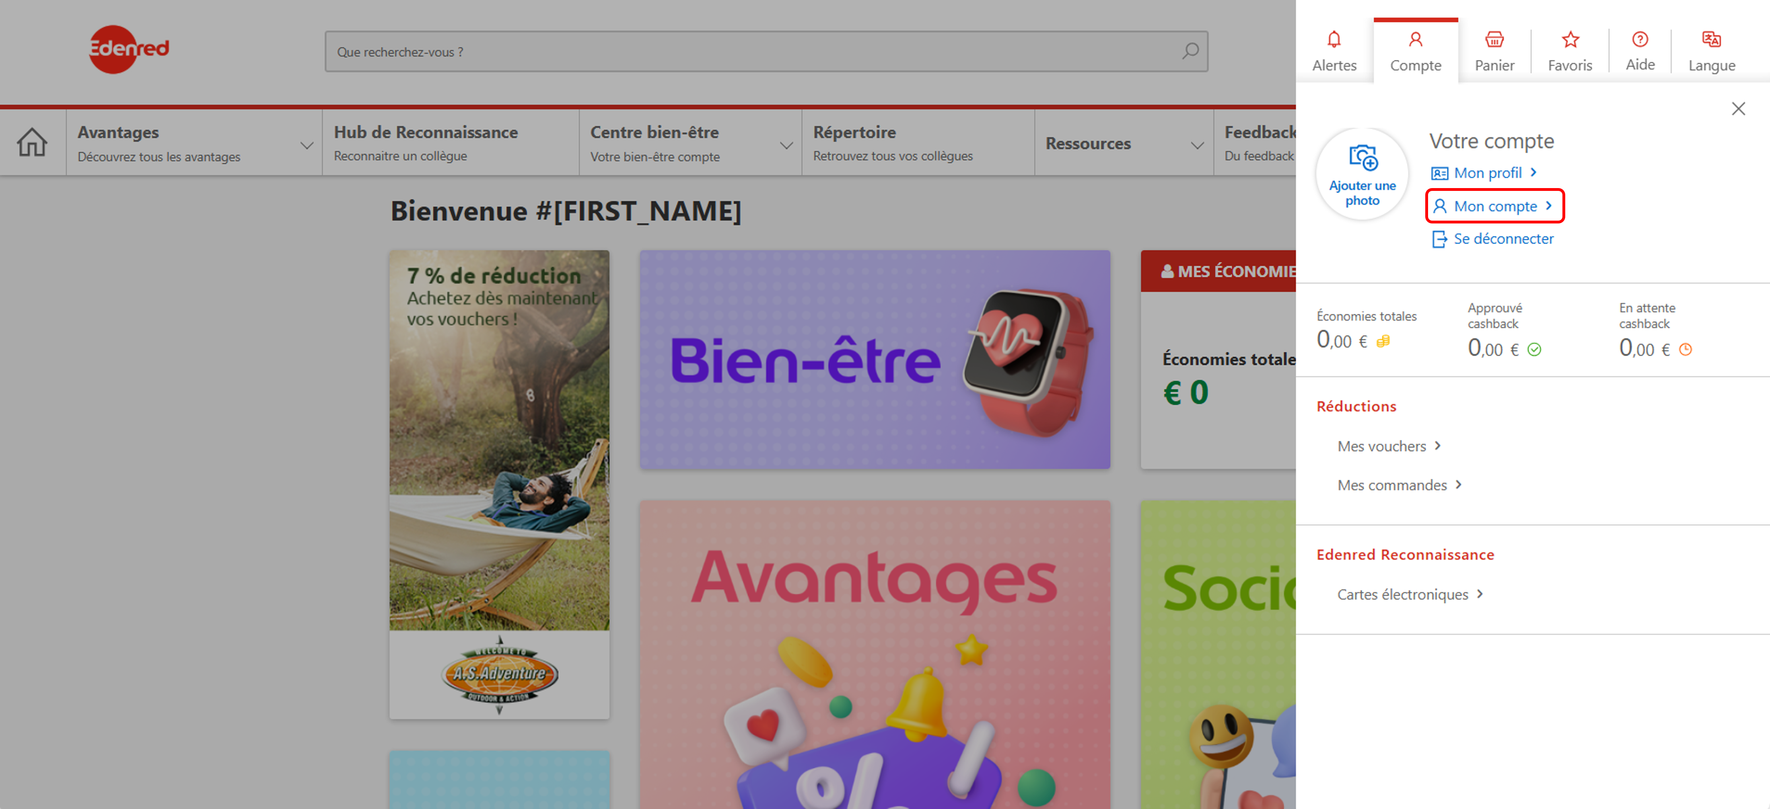
Task: Open the Feedback menu item
Action: (x=1255, y=143)
